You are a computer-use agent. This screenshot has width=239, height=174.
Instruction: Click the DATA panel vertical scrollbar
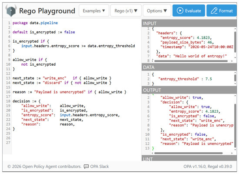tap(235, 78)
